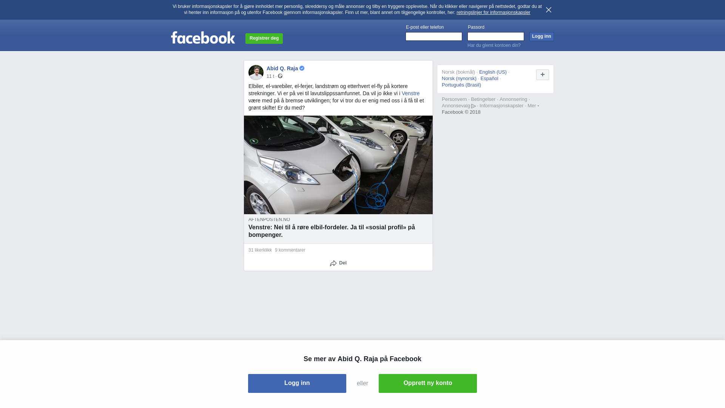
Task: Focus the E-post eller telefon field
Action: pyautogui.click(x=434, y=36)
